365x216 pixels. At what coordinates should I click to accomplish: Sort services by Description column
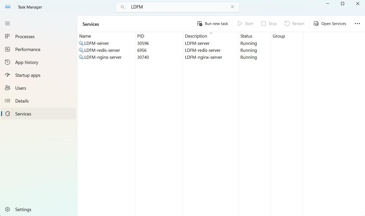pyautogui.click(x=196, y=36)
